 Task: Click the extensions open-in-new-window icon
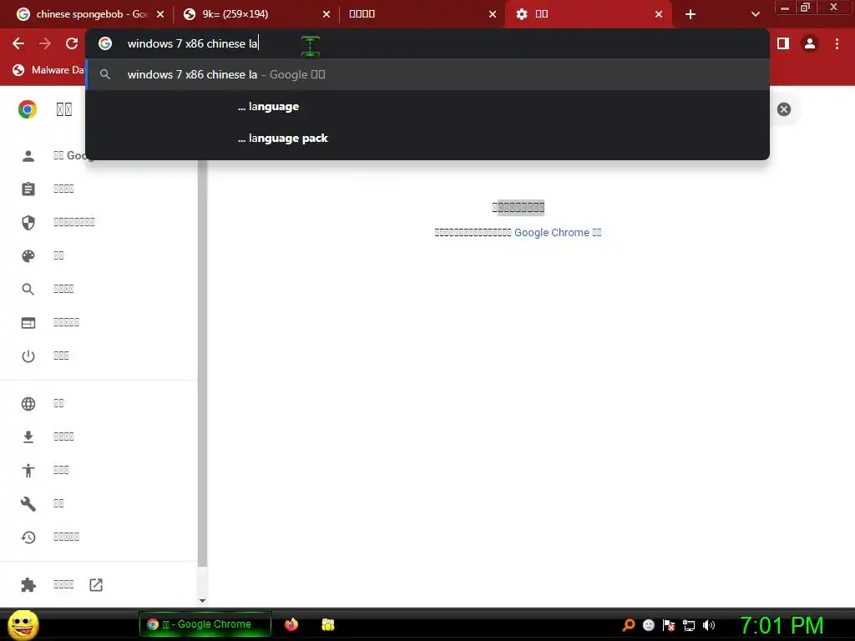[x=96, y=585]
